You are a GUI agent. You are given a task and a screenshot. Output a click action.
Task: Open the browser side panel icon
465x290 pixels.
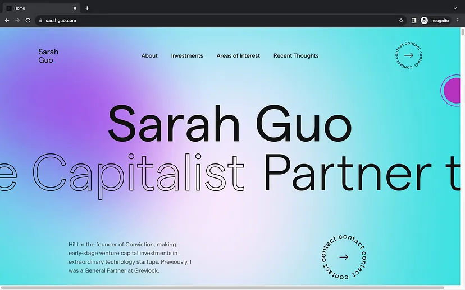[414, 20]
